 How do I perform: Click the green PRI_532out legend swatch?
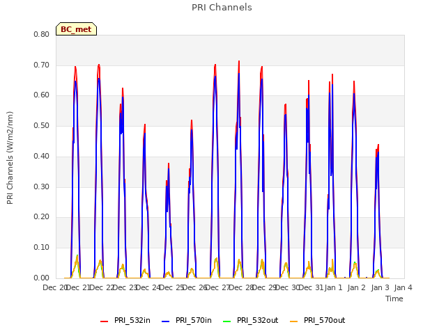tap(227, 321)
